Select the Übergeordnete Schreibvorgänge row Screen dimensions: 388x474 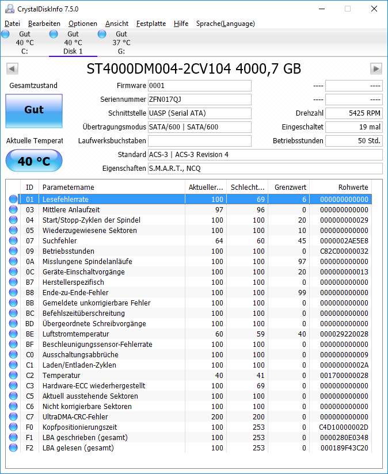pos(189,323)
